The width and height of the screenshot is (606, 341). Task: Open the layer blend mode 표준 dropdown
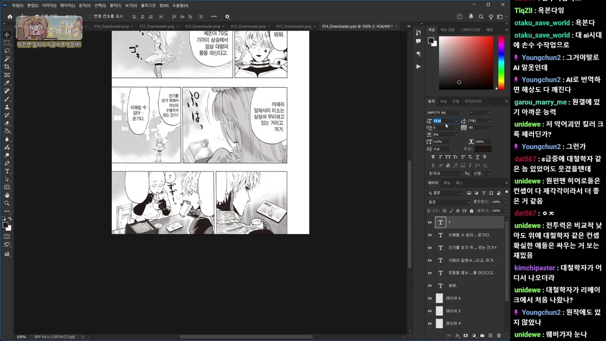[x=448, y=202]
